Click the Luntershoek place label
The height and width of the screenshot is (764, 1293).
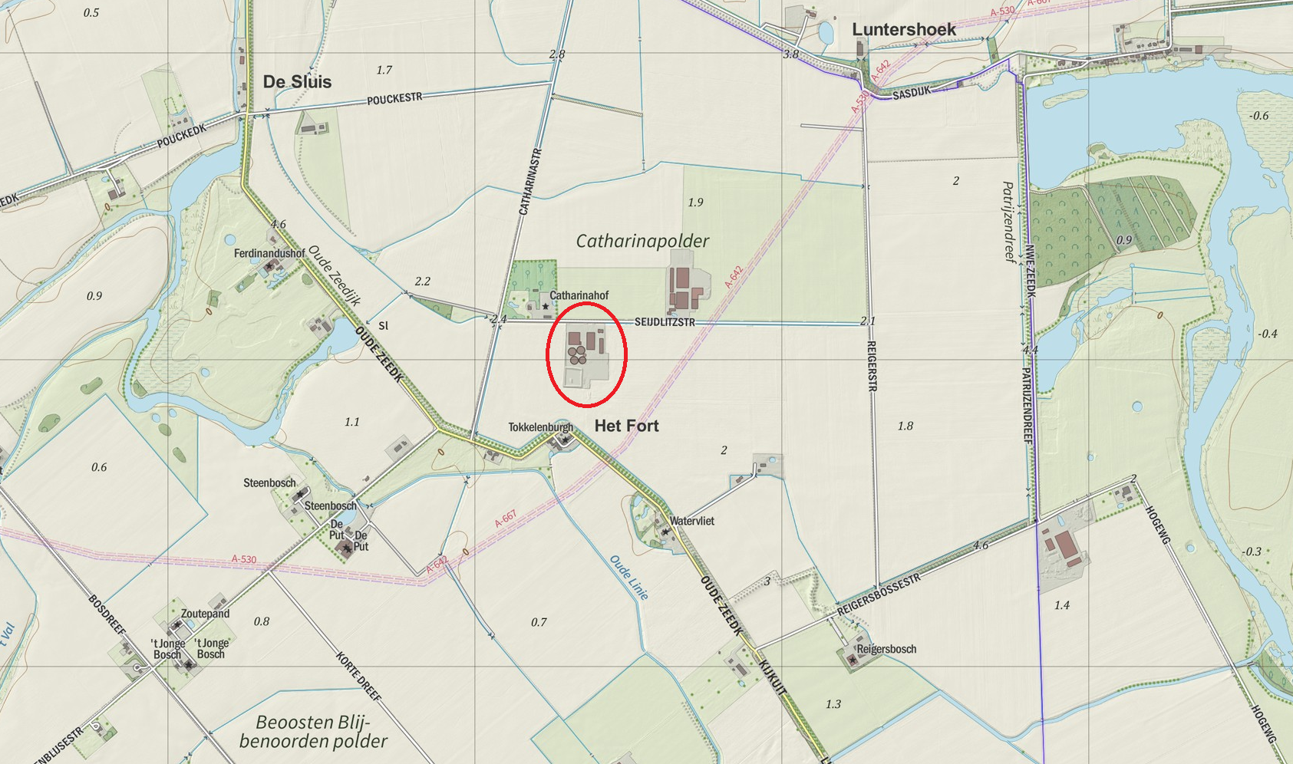tap(904, 29)
